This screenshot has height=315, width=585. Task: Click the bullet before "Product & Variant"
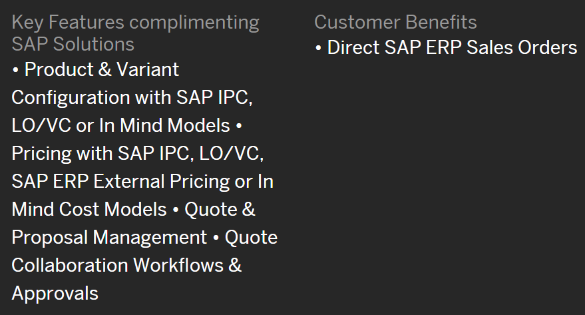coord(15,70)
